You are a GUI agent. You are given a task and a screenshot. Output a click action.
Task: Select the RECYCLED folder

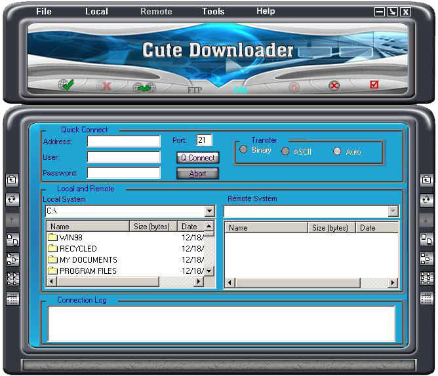click(72, 249)
